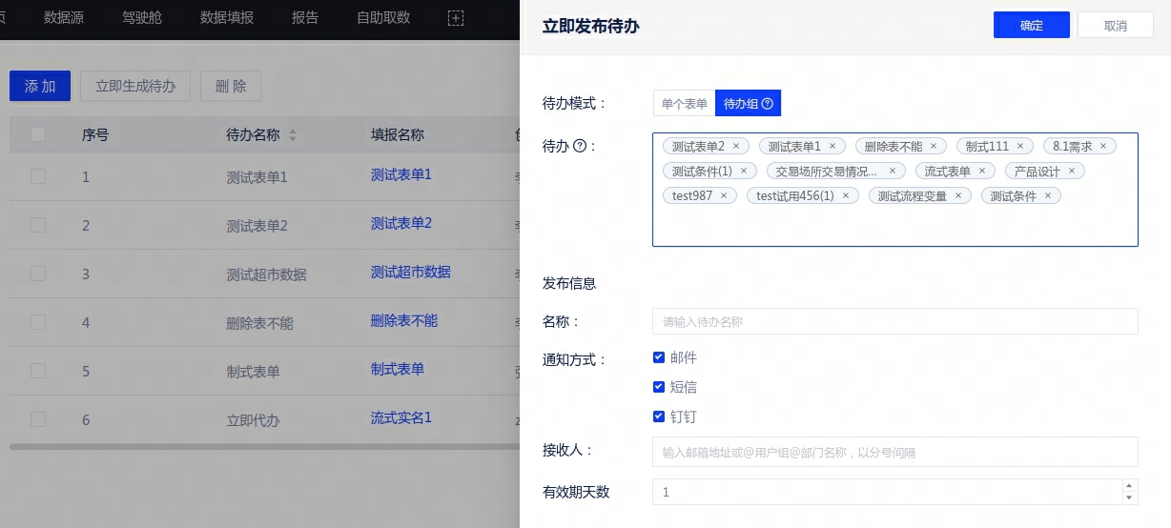
Task: Switch to 单个表单 mode
Action: coord(684,104)
